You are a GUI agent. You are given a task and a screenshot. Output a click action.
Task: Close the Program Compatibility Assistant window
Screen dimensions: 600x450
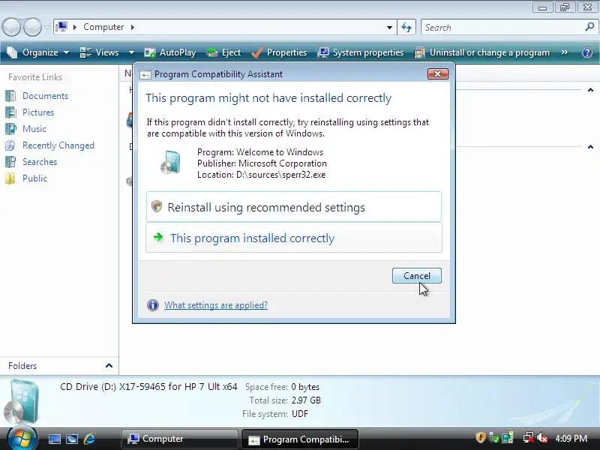coord(438,73)
